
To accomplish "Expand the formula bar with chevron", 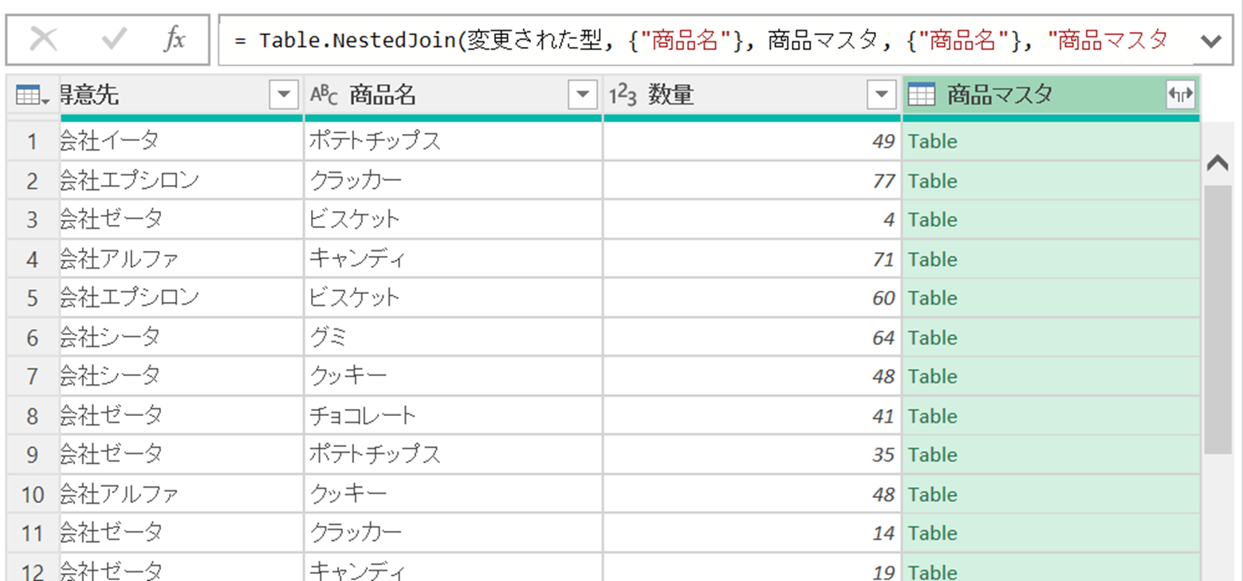I will tap(1210, 41).
